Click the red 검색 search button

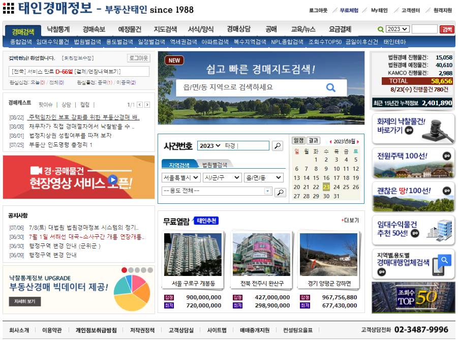click(449, 29)
